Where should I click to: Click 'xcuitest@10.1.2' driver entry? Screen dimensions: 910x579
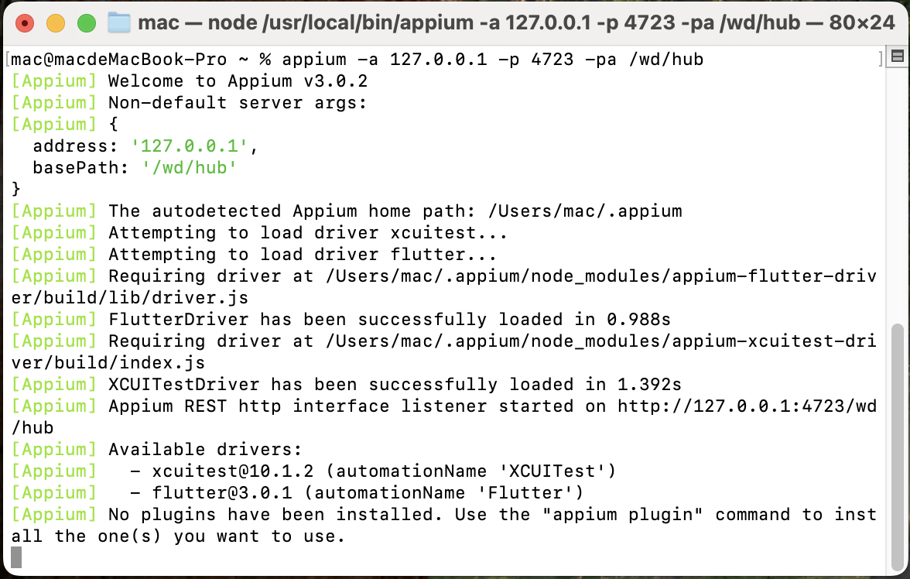click(233, 471)
